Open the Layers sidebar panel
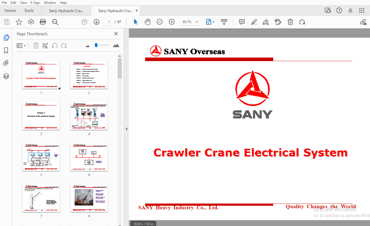This screenshot has height=226, width=370. pyautogui.click(x=6, y=76)
